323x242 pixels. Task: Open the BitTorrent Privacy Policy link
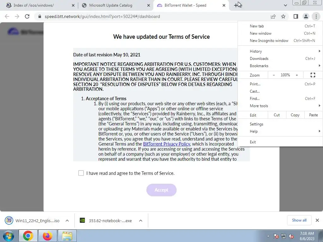167,144
